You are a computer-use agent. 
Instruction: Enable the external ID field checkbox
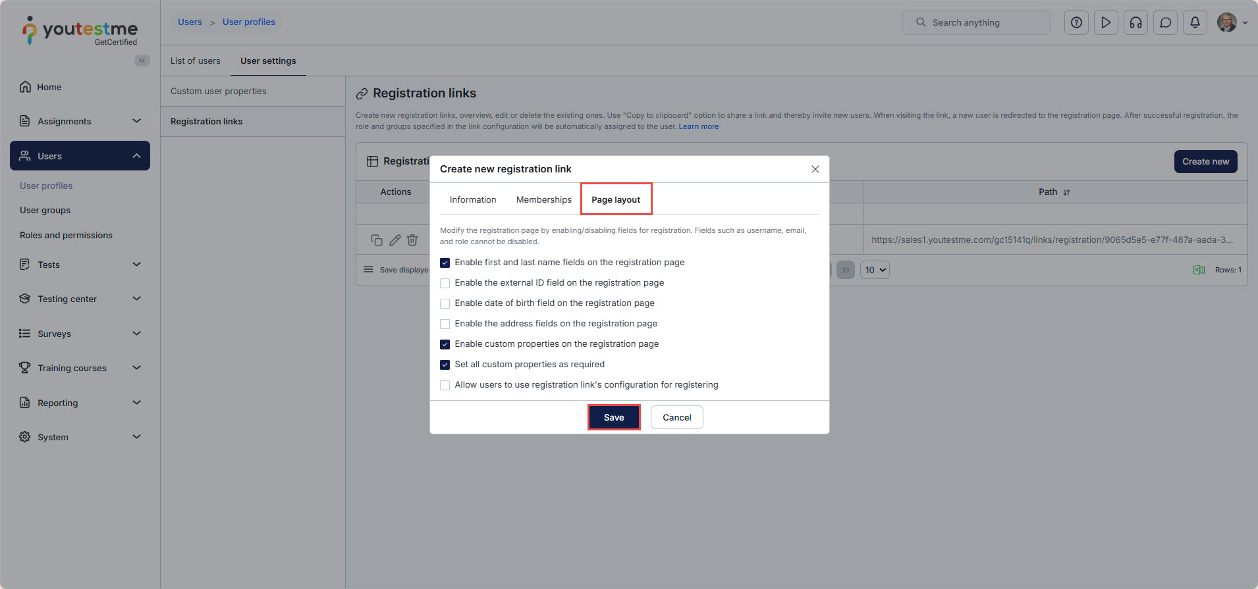[445, 283]
